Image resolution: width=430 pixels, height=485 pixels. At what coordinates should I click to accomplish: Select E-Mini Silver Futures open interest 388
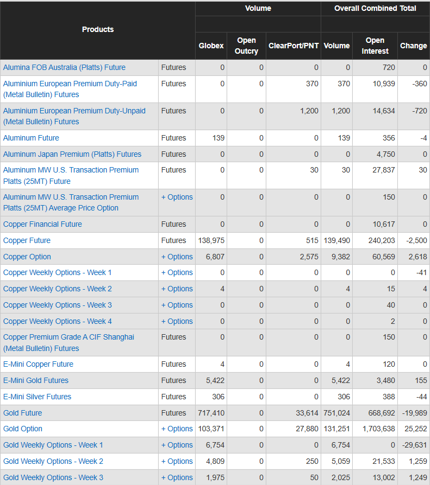pos(389,397)
